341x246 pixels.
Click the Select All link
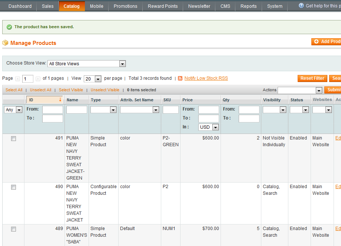click(x=14, y=90)
